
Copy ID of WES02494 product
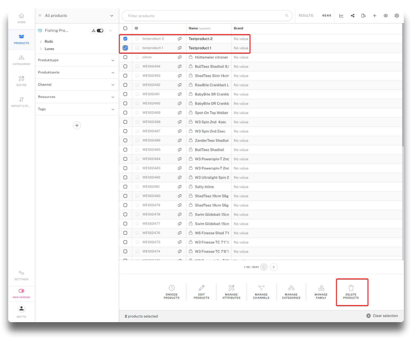[180, 66]
